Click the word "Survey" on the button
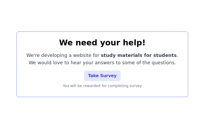This screenshot has height=133, width=207. pos(108,76)
